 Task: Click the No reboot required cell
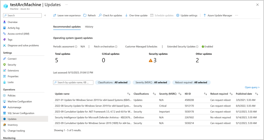(x=220, y=117)
